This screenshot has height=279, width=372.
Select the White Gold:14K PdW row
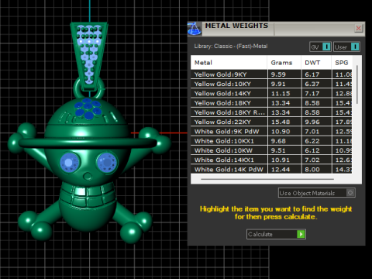click(271, 170)
